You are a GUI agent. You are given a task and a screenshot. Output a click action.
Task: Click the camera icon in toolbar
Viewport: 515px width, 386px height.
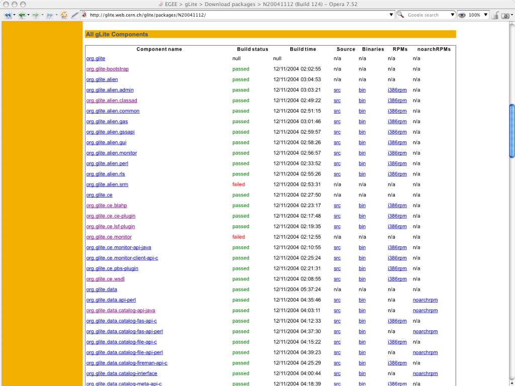505,15
